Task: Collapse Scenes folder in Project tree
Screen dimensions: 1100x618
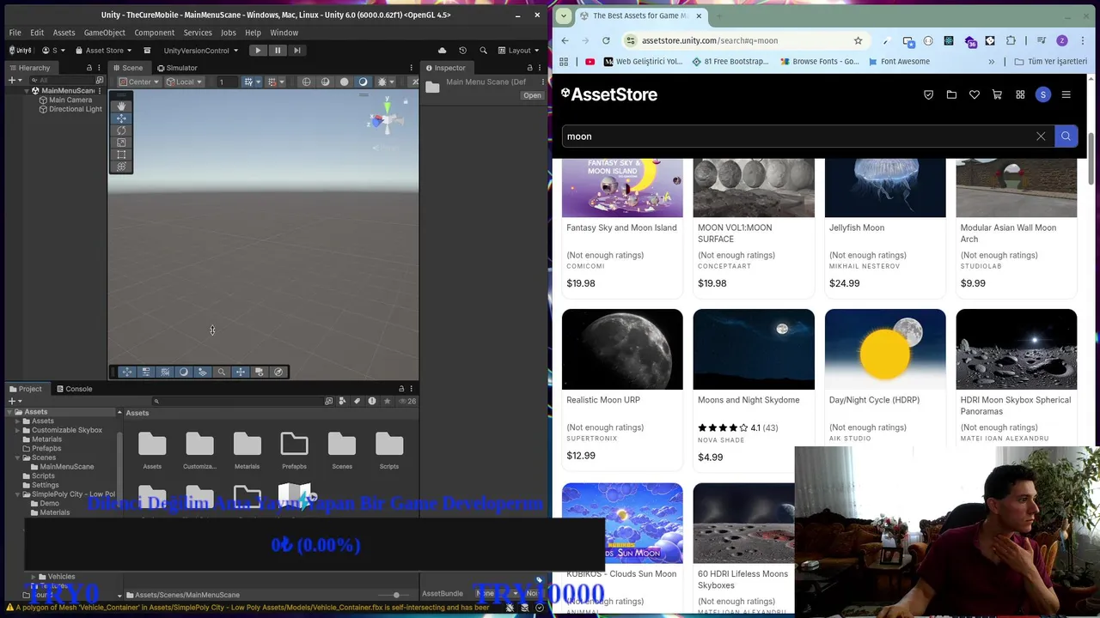Action: coord(17,457)
